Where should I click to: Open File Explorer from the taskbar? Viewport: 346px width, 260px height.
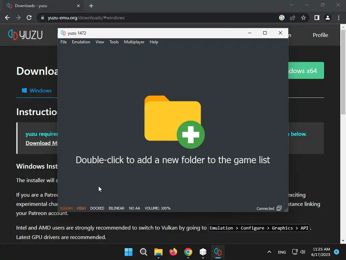[x=158, y=252]
